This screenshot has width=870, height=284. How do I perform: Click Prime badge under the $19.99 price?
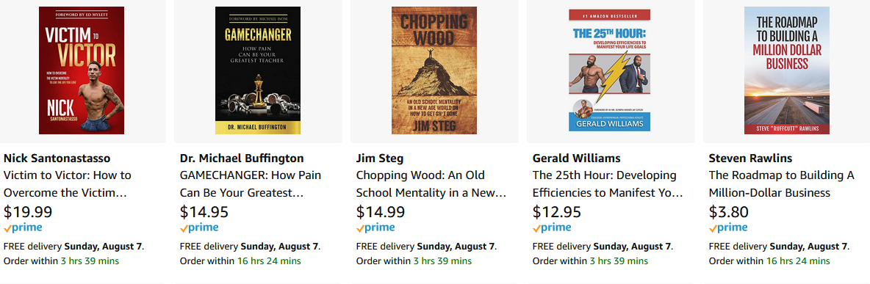(x=23, y=227)
